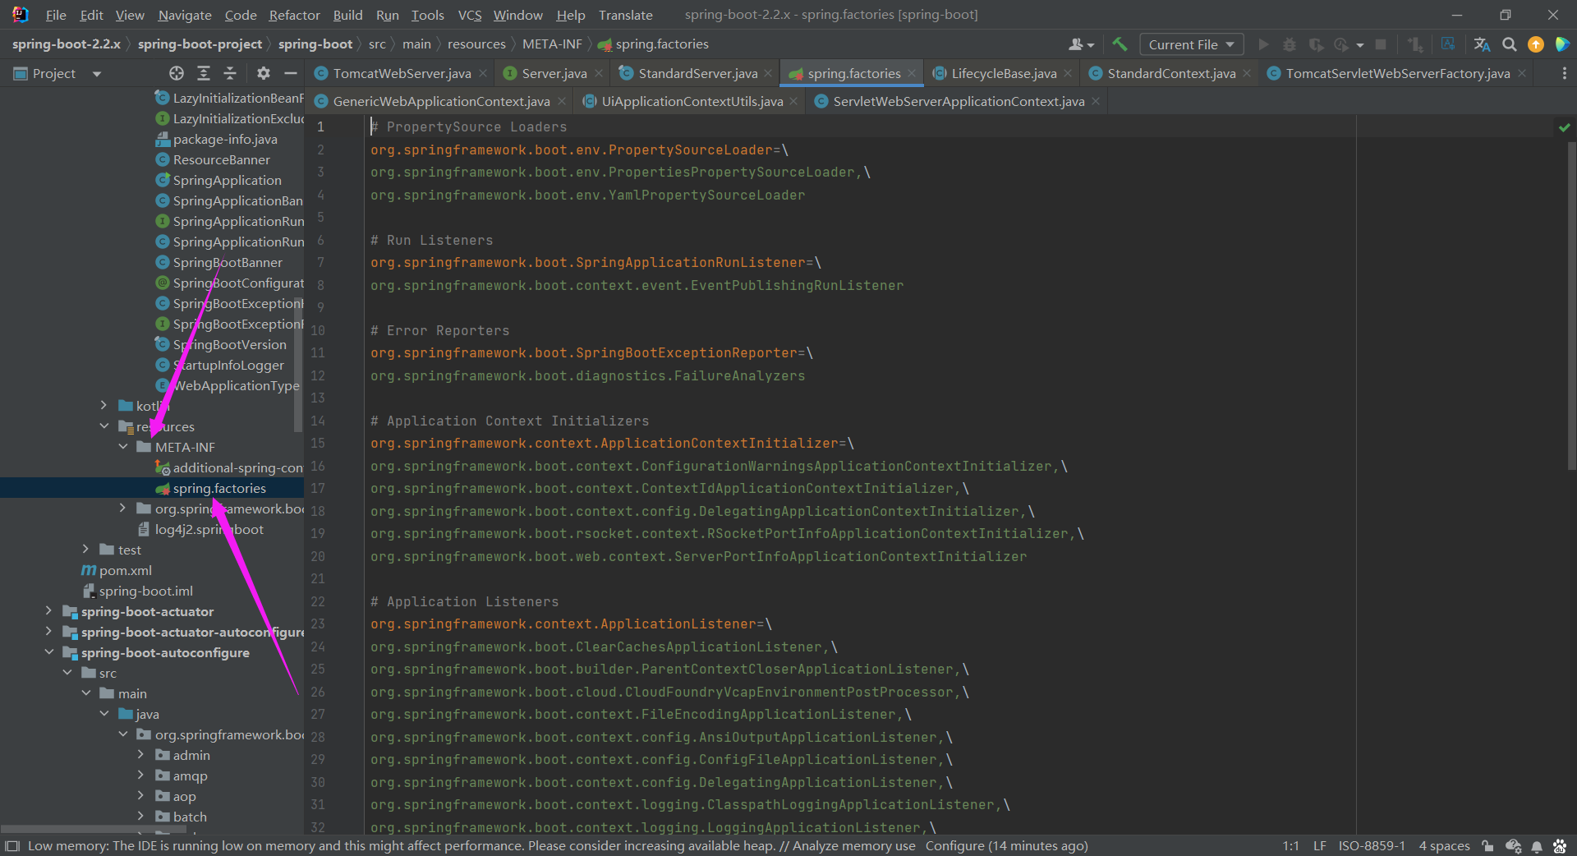Click Run with Coverage icon
The height and width of the screenshot is (856, 1577).
[x=1316, y=44]
